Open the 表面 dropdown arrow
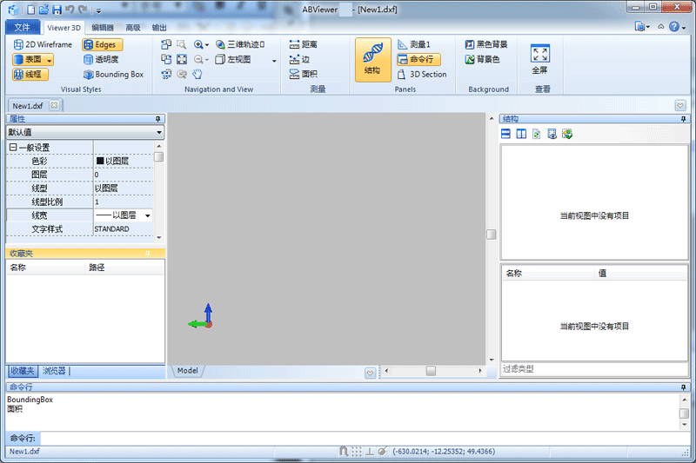The height and width of the screenshot is (463, 696). click(x=50, y=59)
